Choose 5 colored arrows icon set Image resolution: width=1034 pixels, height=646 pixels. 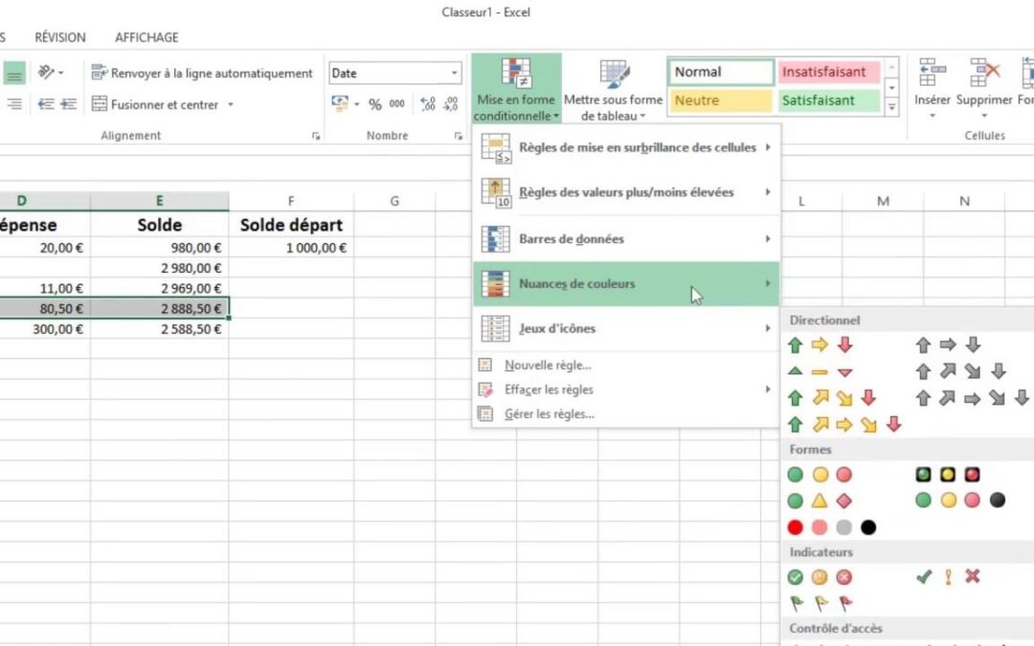[x=844, y=425]
